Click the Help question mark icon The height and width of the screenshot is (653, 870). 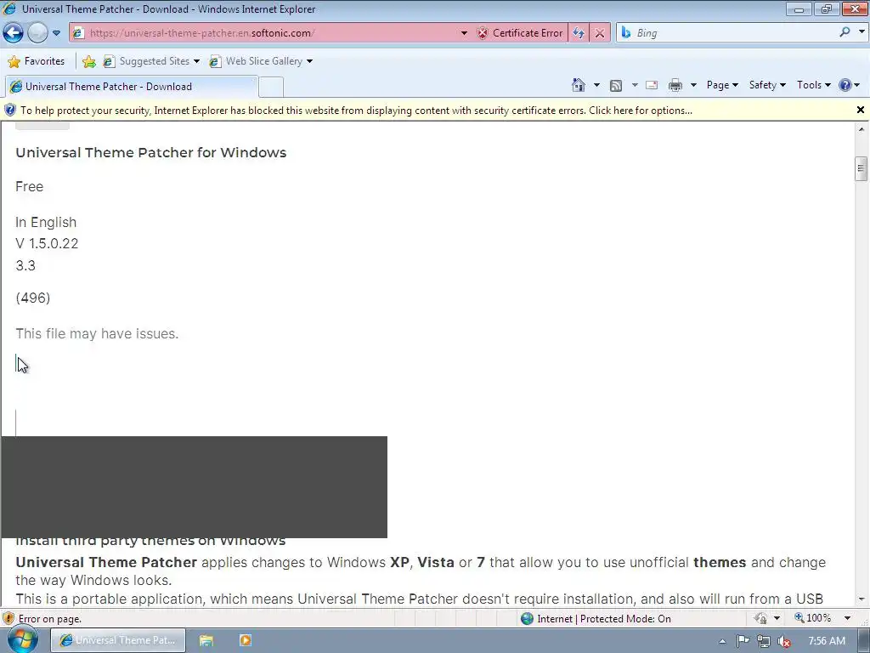coord(845,85)
